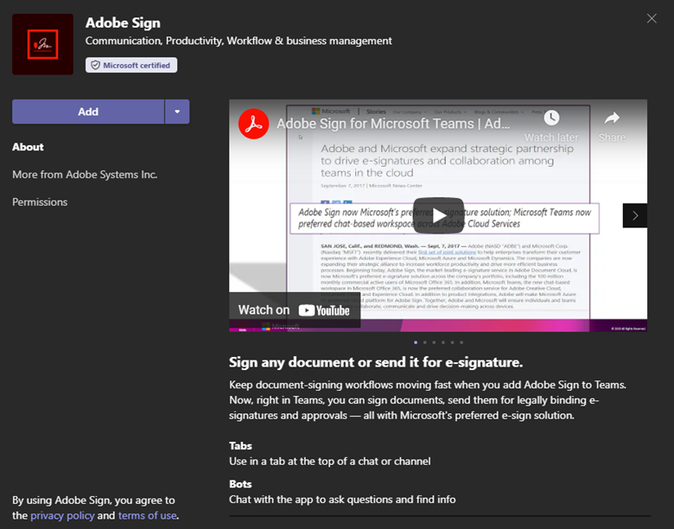Image resolution: width=674 pixels, height=529 pixels.
Task: Select the sixth carousel dot
Action: click(461, 342)
